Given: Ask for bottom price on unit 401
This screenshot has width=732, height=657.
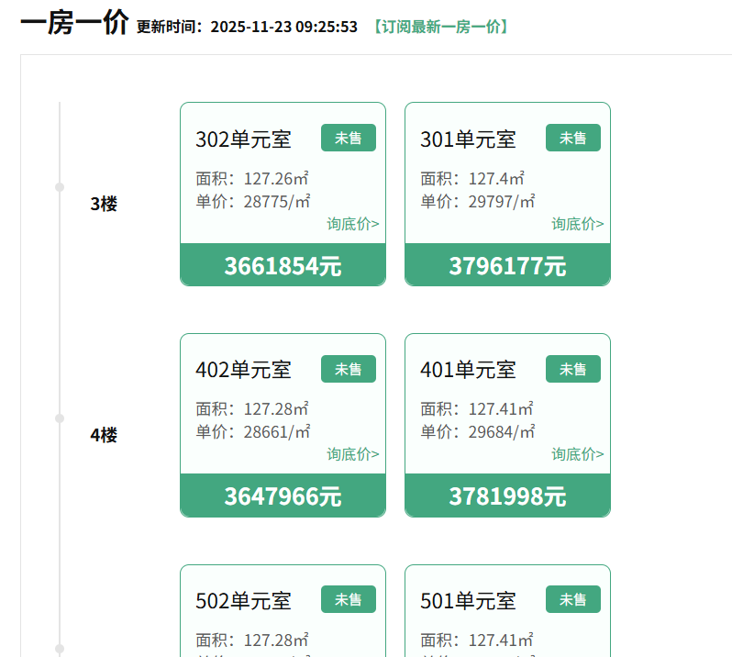Looking at the screenshot, I should click(x=578, y=454).
